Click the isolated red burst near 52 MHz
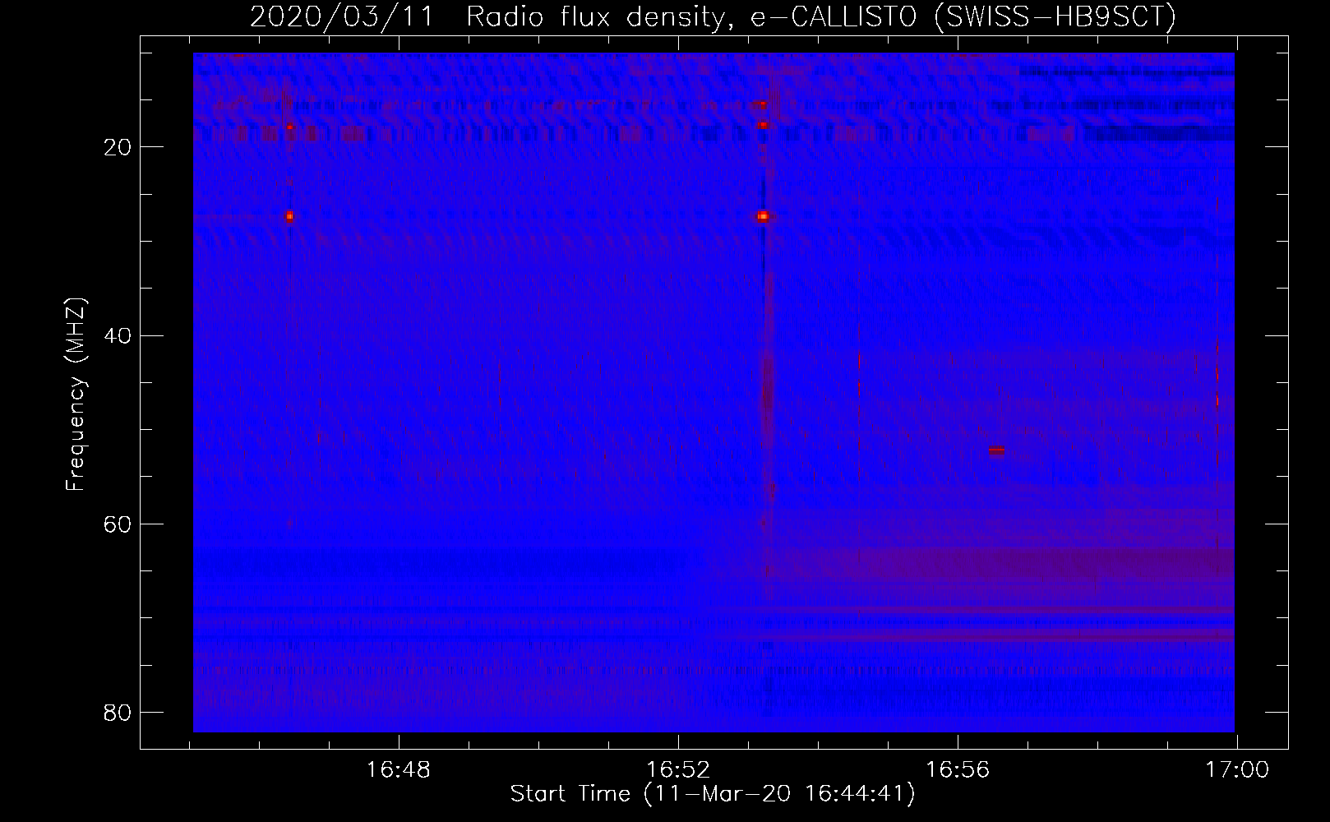Viewport: 1330px width, 822px height. pos(996,450)
